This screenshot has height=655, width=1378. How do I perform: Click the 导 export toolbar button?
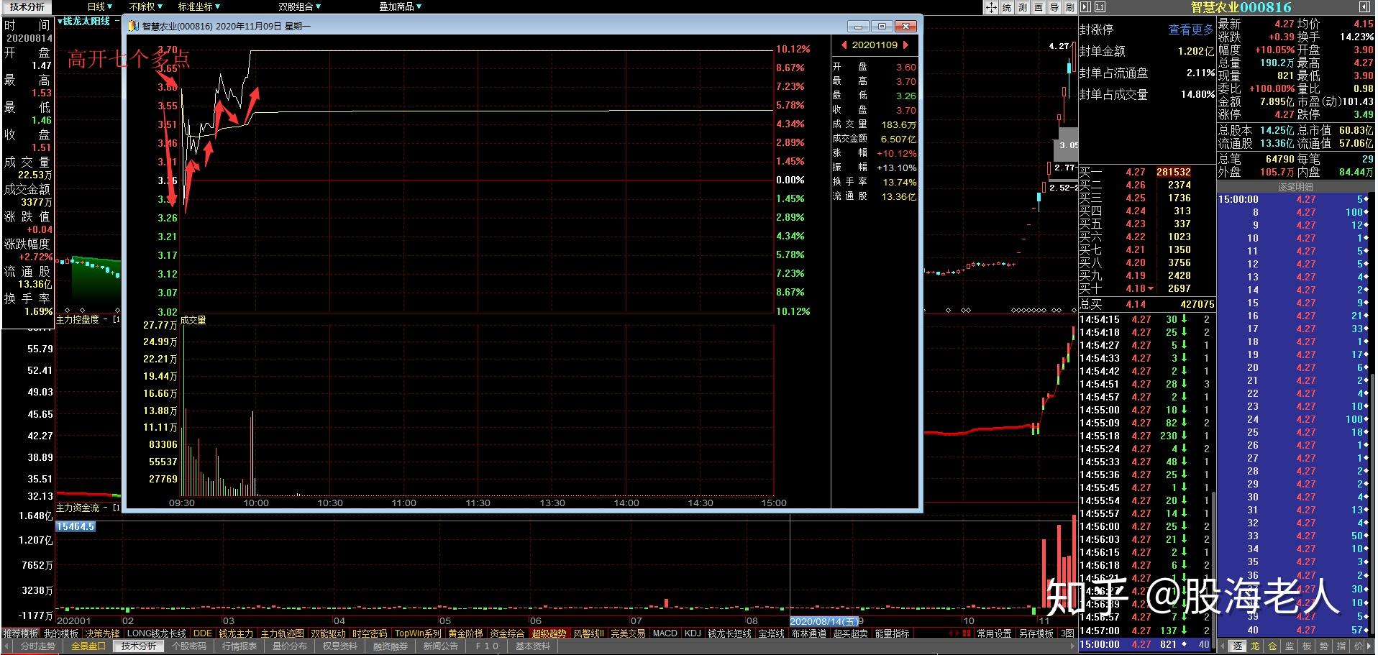1054,7
